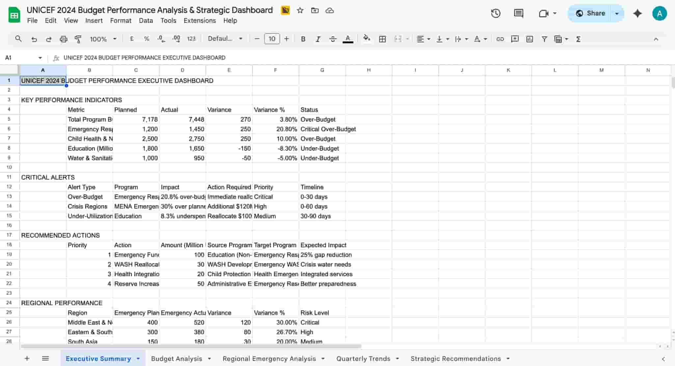Click the font size input field
Screen dimensions: 675x366
point(272,39)
